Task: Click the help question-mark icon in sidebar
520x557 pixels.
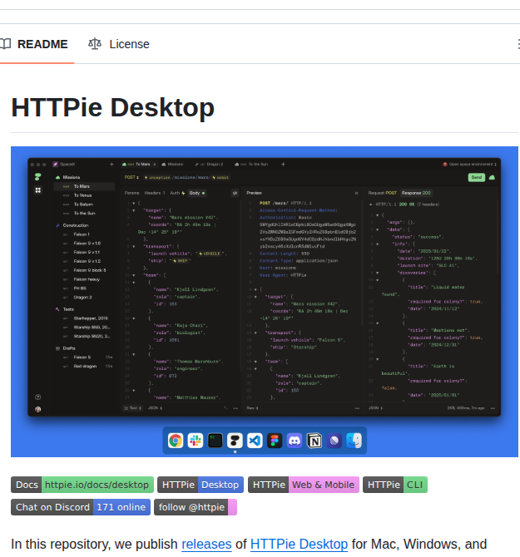Action: click(37, 397)
